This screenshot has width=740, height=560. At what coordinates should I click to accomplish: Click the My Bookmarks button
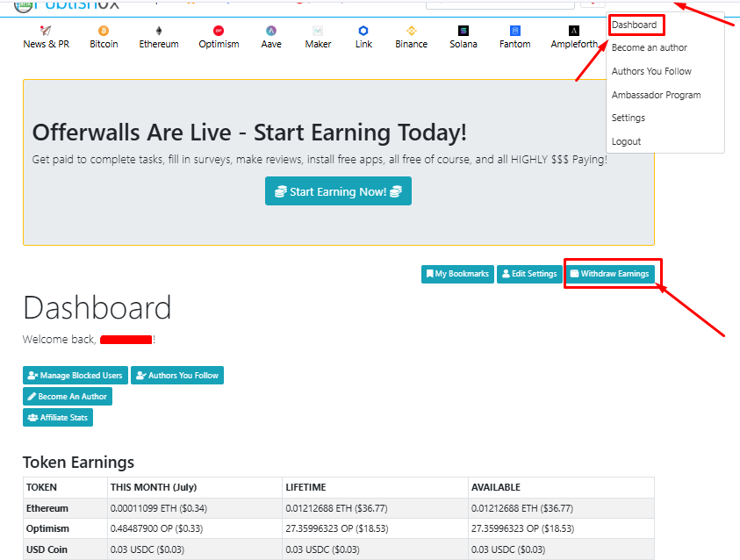tap(457, 274)
